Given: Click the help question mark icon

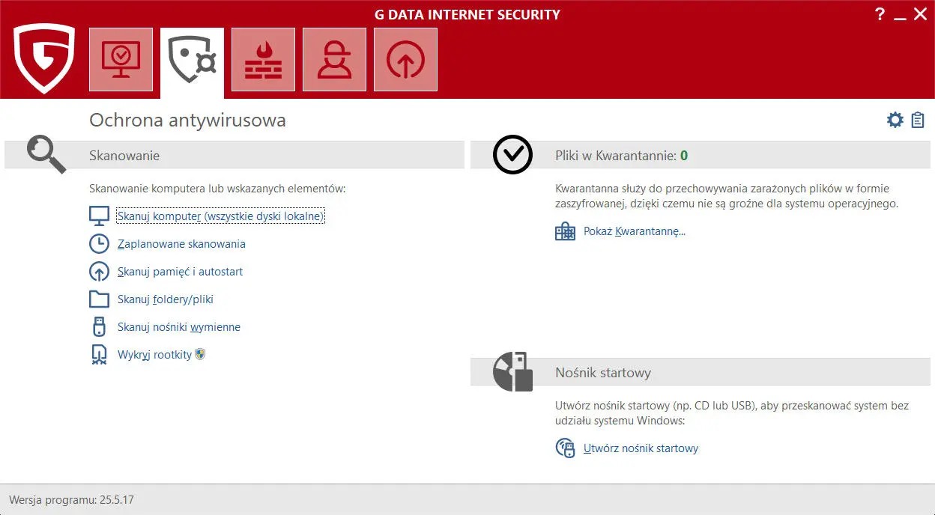Looking at the screenshot, I should click(x=879, y=13).
